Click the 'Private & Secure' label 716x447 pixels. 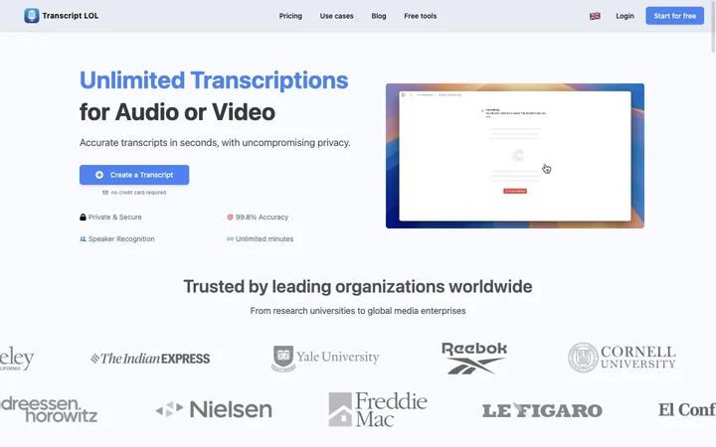115,218
